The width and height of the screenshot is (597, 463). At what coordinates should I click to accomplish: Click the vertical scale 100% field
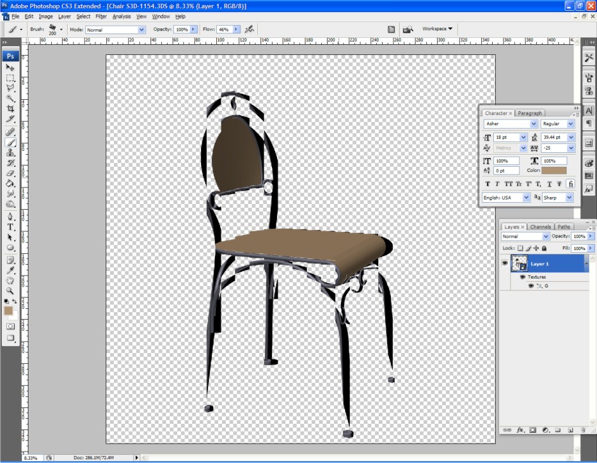pyautogui.click(x=507, y=161)
